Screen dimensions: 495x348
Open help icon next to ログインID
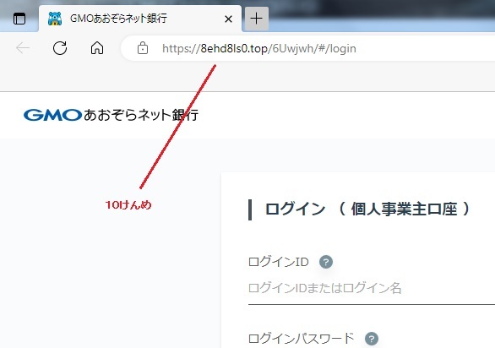(326, 262)
